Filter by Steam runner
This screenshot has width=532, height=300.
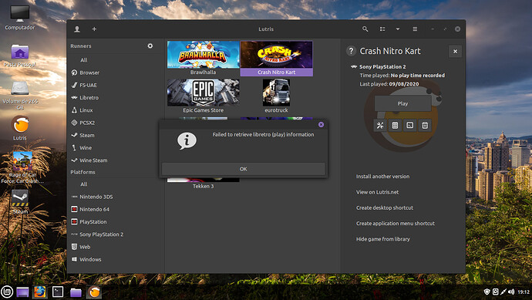coord(87,136)
